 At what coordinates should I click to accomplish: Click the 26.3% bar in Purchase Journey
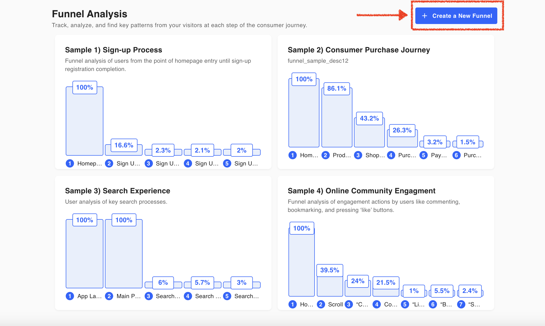402,142
